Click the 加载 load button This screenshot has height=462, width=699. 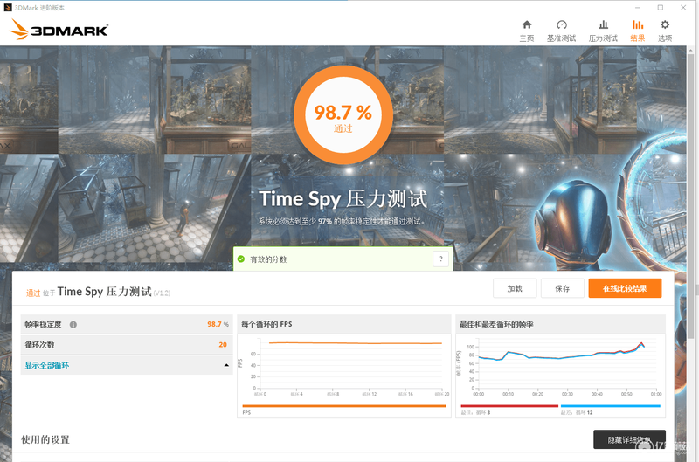point(515,288)
